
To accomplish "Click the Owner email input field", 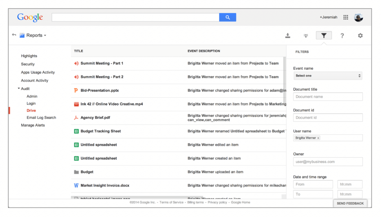I will [x=327, y=162].
